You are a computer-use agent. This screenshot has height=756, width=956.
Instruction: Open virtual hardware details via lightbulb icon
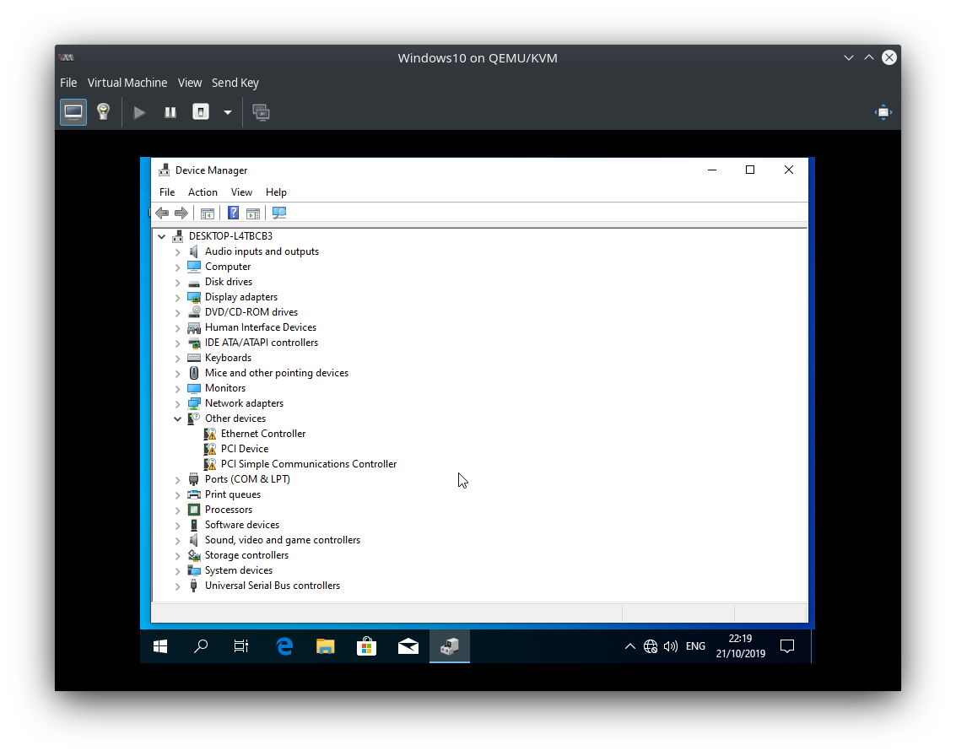[x=104, y=112]
